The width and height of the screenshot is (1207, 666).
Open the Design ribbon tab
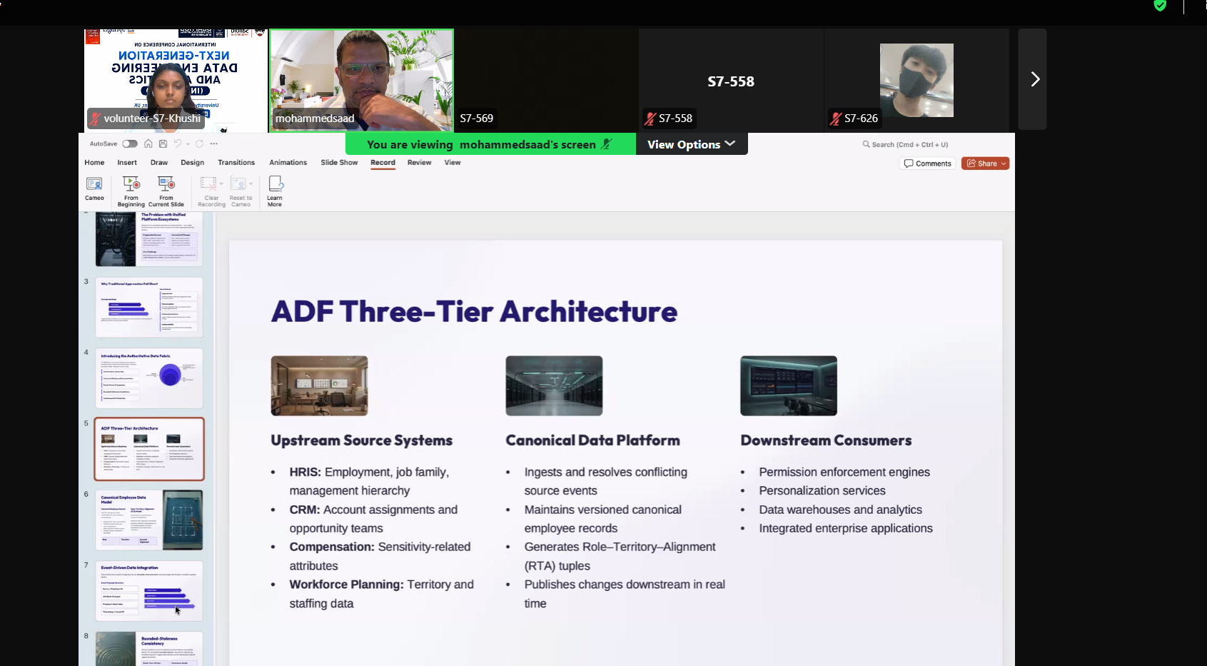192,163
